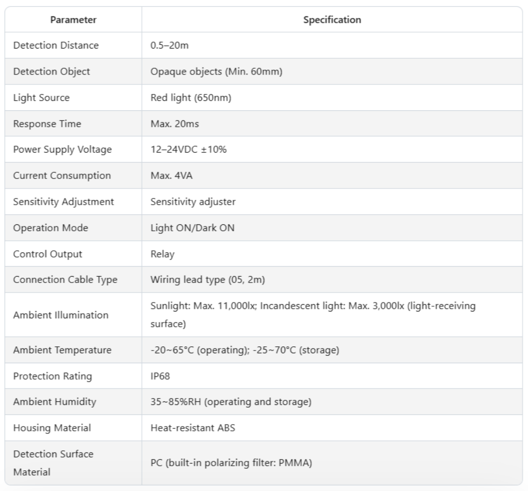Click the Parameter column header
This screenshot has width=528, height=491.
73,20
